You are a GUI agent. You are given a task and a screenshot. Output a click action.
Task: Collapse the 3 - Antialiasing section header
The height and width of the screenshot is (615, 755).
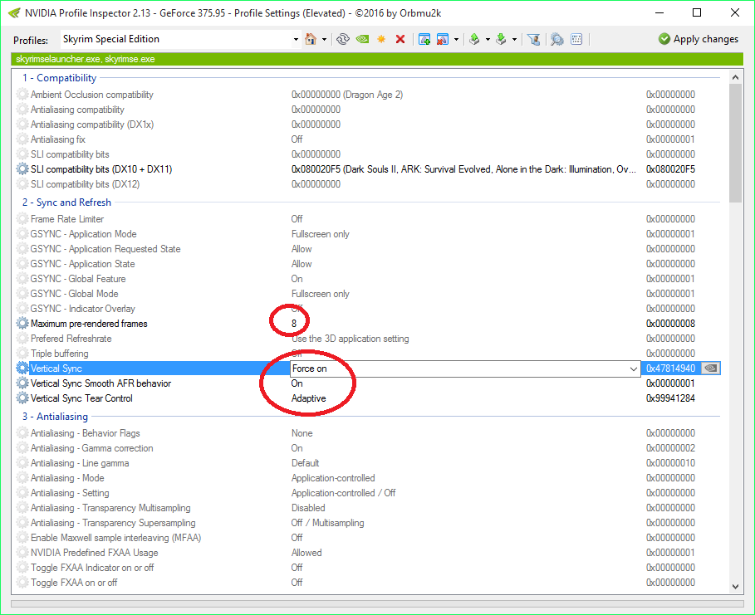[55, 417]
